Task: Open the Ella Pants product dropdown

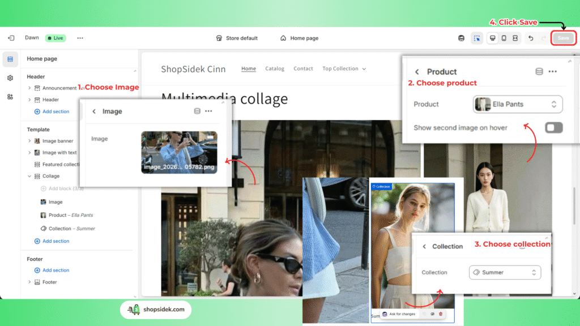Action: (518, 104)
